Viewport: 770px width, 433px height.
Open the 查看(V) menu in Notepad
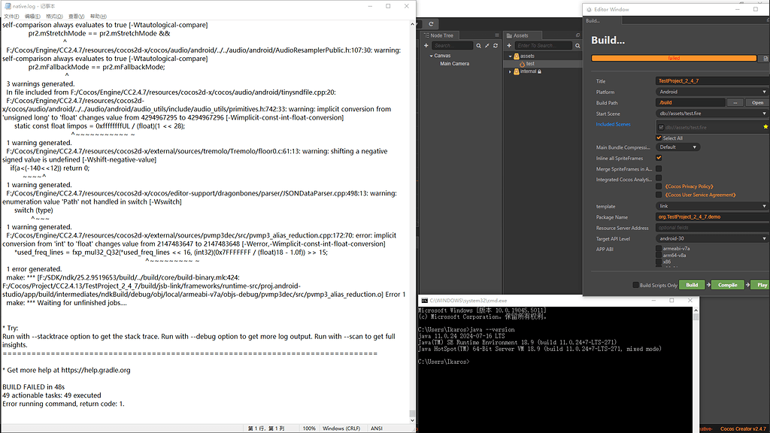click(x=76, y=17)
